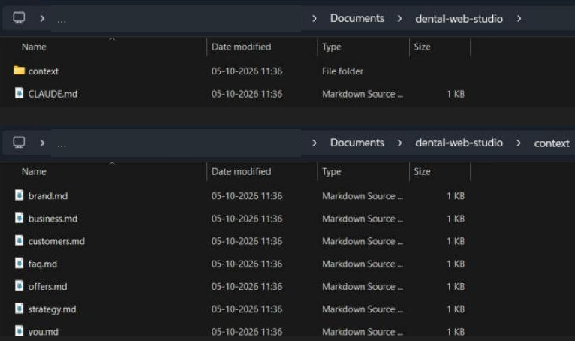Image resolution: width=575 pixels, height=341 pixels.
Task: Sort by Size column in the lower window
Action: 422,171
